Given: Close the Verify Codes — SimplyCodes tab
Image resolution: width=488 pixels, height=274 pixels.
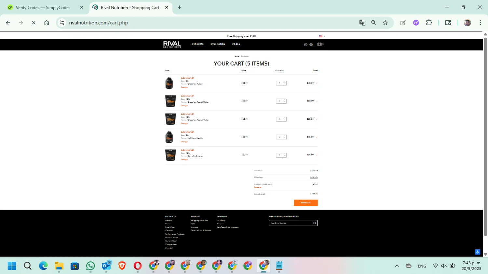Looking at the screenshot, I should tap(82, 7).
